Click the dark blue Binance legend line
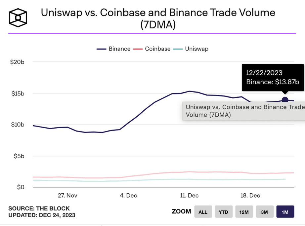 click(102, 49)
